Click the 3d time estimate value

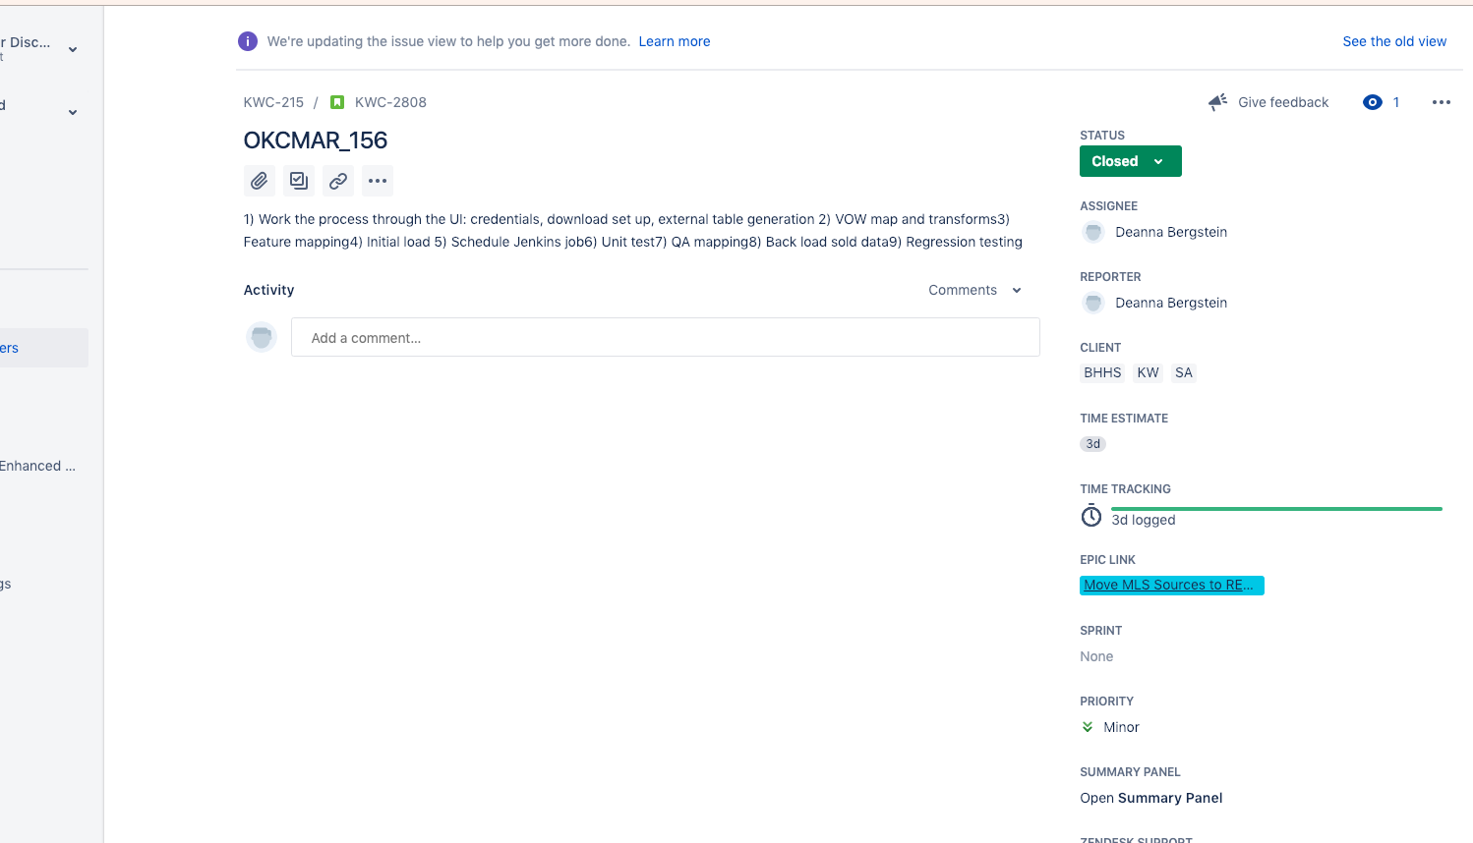[1093, 444]
